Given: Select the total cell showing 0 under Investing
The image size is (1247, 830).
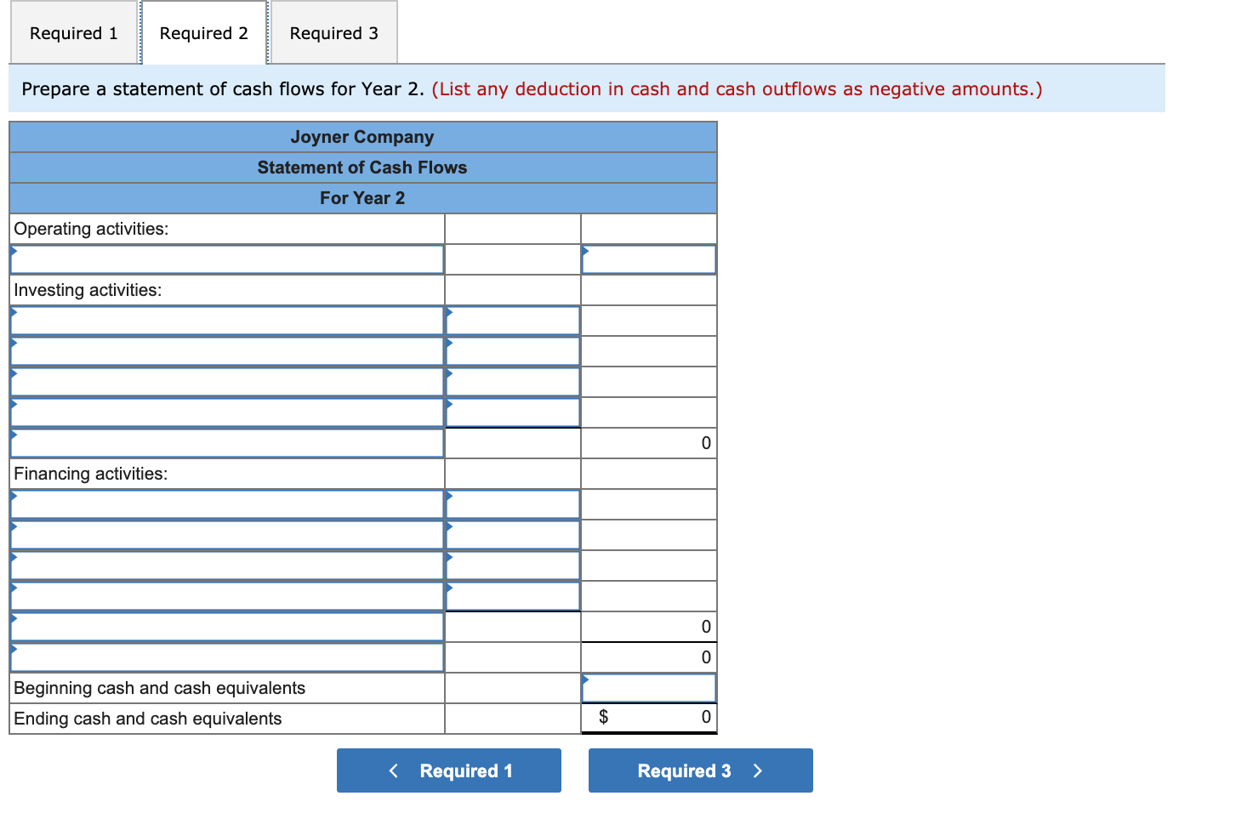Looking at the screenshot, I should point(648,442).
